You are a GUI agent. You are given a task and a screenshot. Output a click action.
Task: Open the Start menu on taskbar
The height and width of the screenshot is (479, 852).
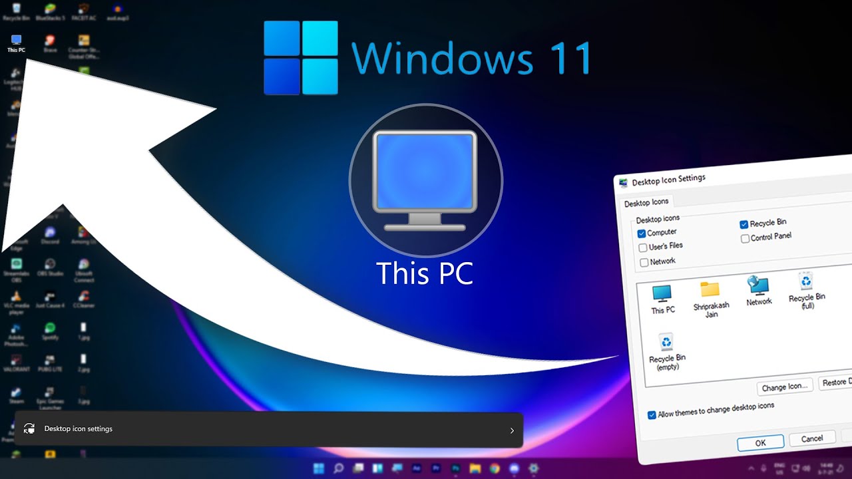click(x=318, y=468)
